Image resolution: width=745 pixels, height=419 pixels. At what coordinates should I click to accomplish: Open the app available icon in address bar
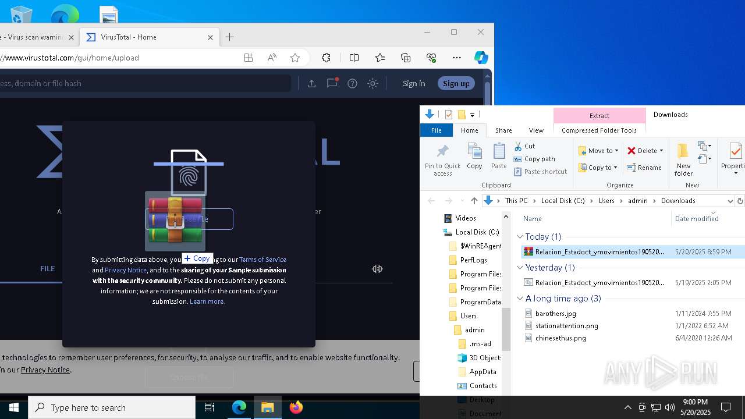click(x=249, y=58)
